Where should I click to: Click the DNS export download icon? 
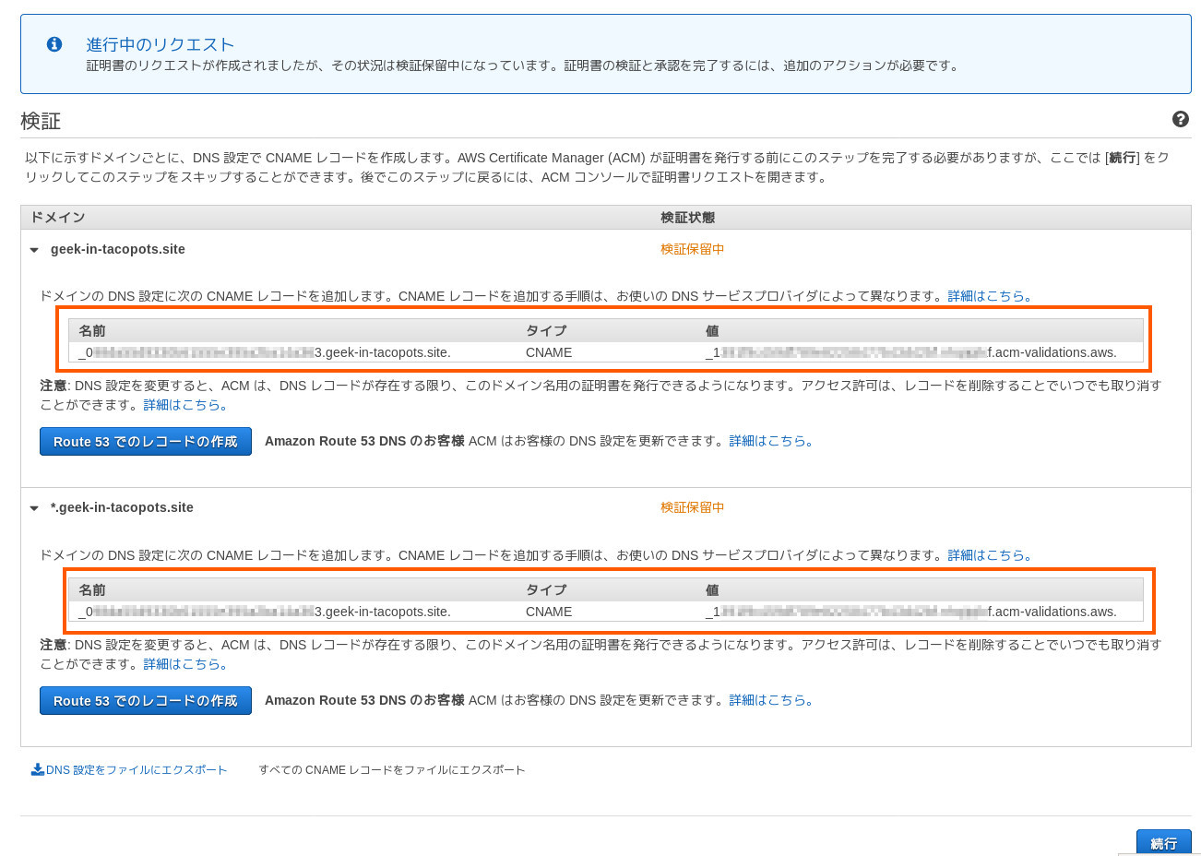(x=38, y=769)
